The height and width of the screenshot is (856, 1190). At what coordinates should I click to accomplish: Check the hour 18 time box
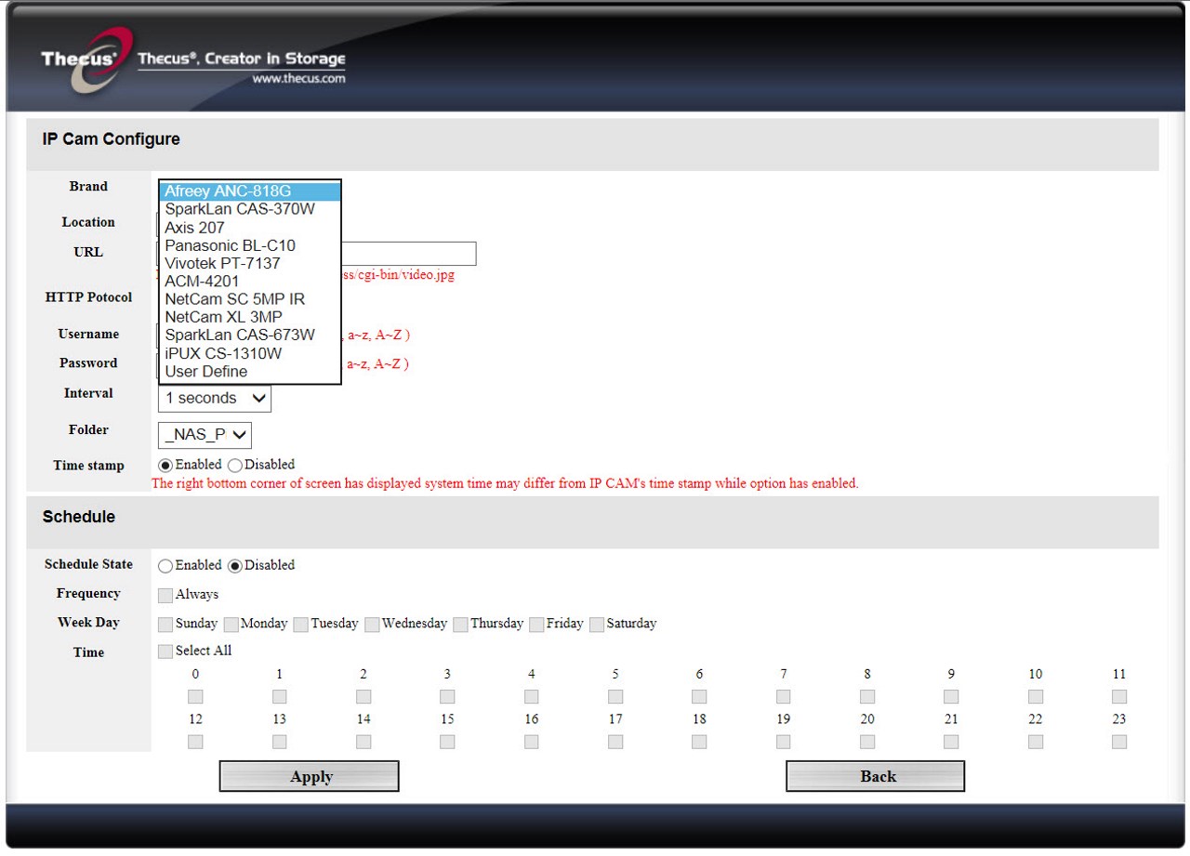(699, 742)
